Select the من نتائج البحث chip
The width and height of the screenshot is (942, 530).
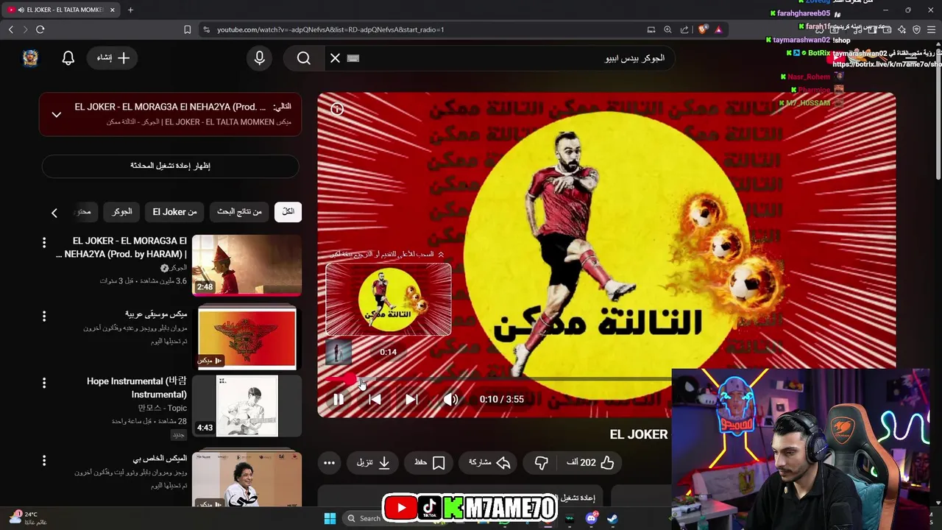click(x=239, y=212)
